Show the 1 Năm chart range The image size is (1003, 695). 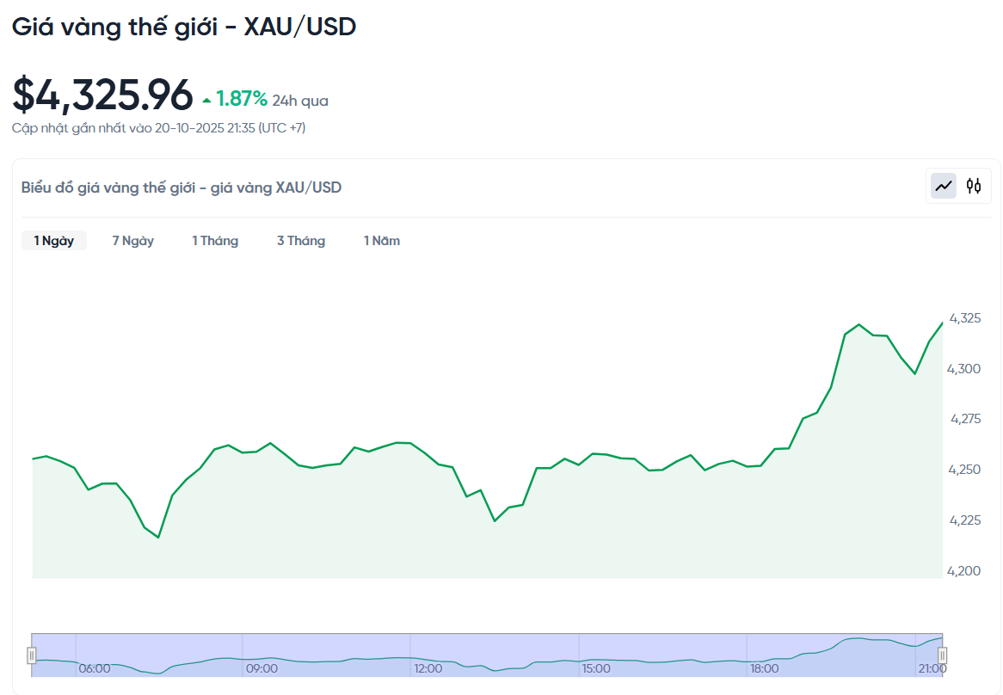382,241
